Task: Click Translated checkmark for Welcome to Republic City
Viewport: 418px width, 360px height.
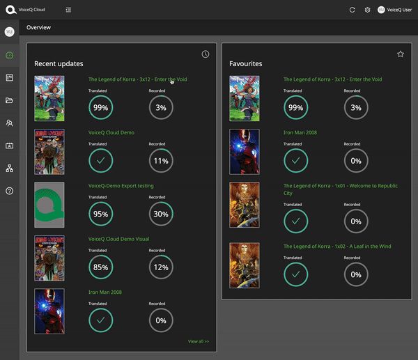Action: (296, 221)
